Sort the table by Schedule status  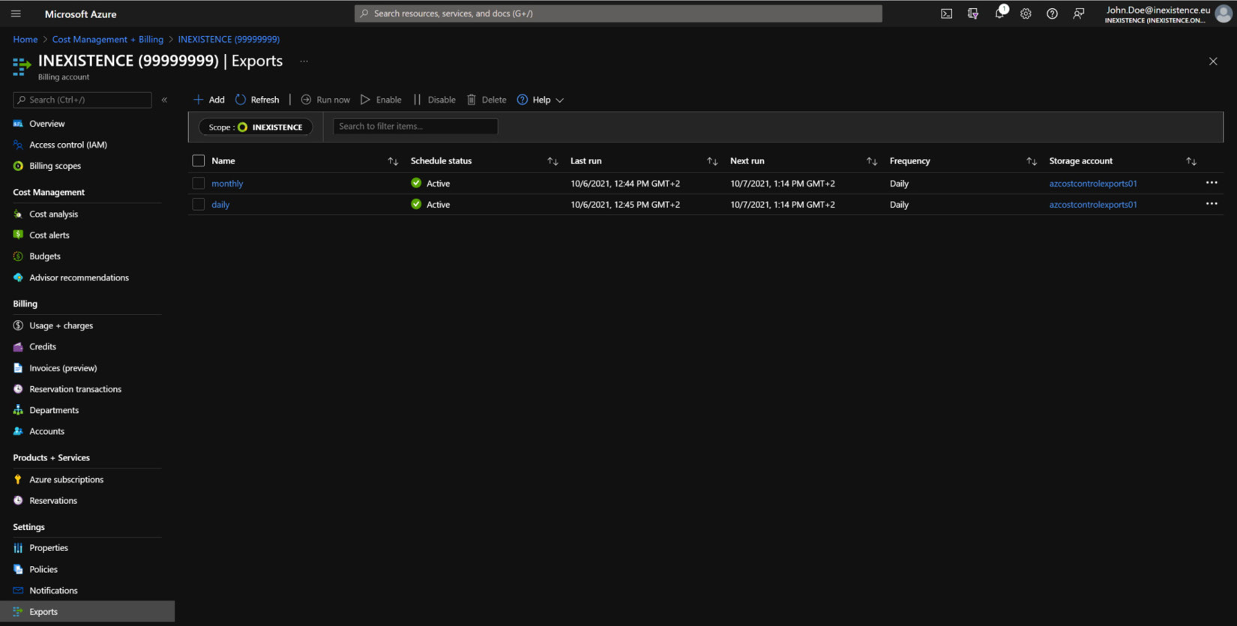pos(553,161)
